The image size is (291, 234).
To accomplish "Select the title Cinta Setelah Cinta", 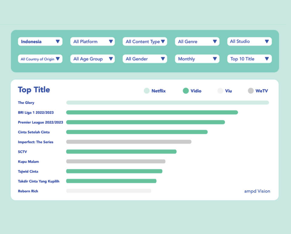I will coord(34,132).
